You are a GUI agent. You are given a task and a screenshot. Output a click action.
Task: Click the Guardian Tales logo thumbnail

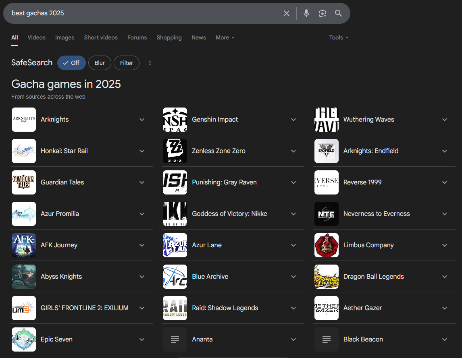[23, 182]
